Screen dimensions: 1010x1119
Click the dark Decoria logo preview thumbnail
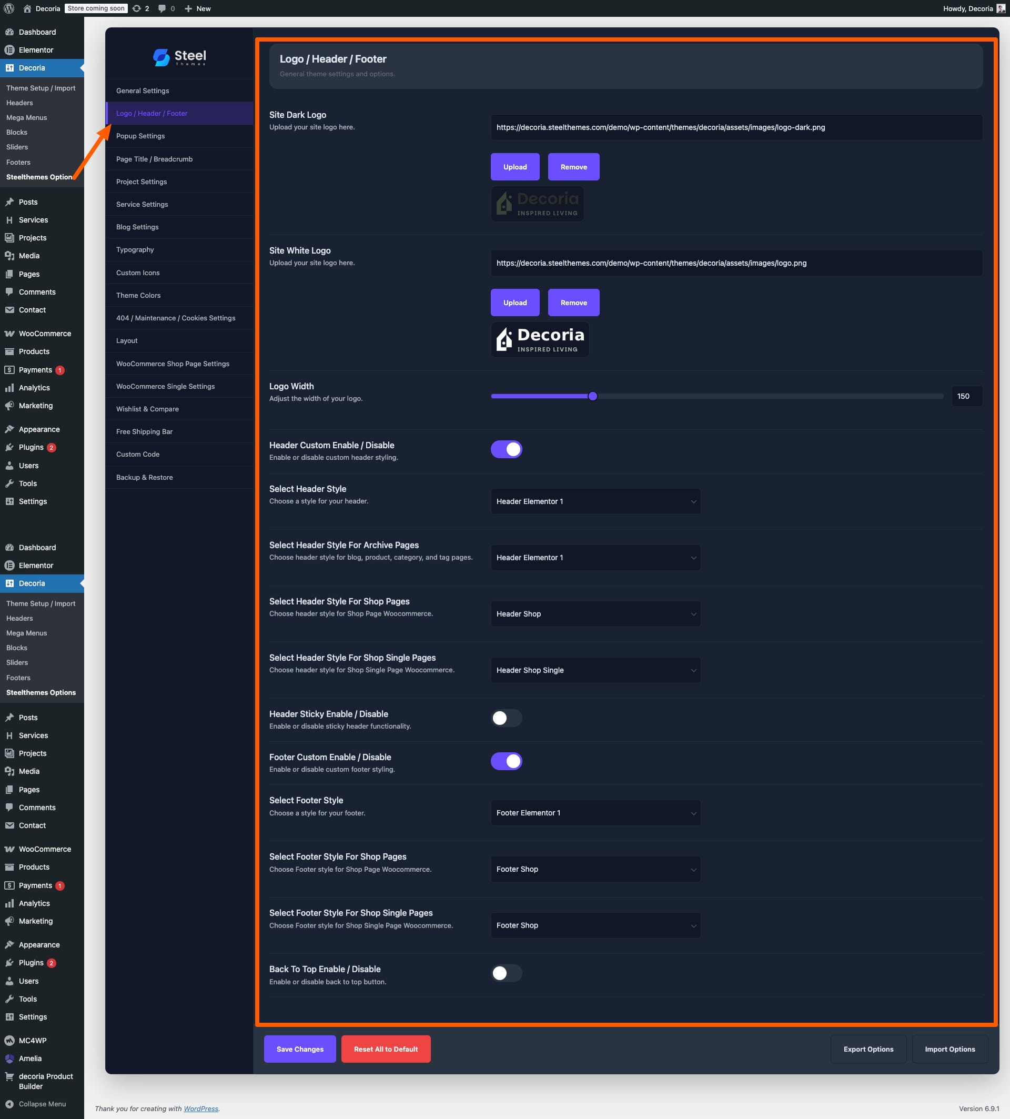pos(537,204)
